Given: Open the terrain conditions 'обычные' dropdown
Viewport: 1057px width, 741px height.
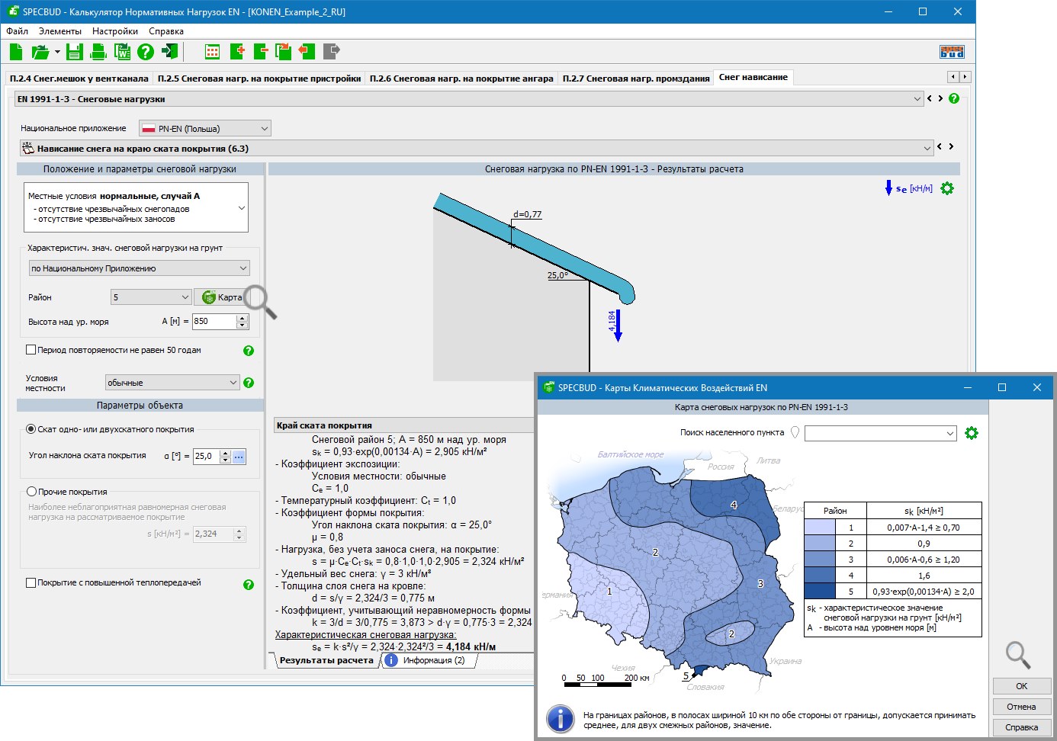Looking at the screenshot, I should pyautogui.click(x=172, y=383).
